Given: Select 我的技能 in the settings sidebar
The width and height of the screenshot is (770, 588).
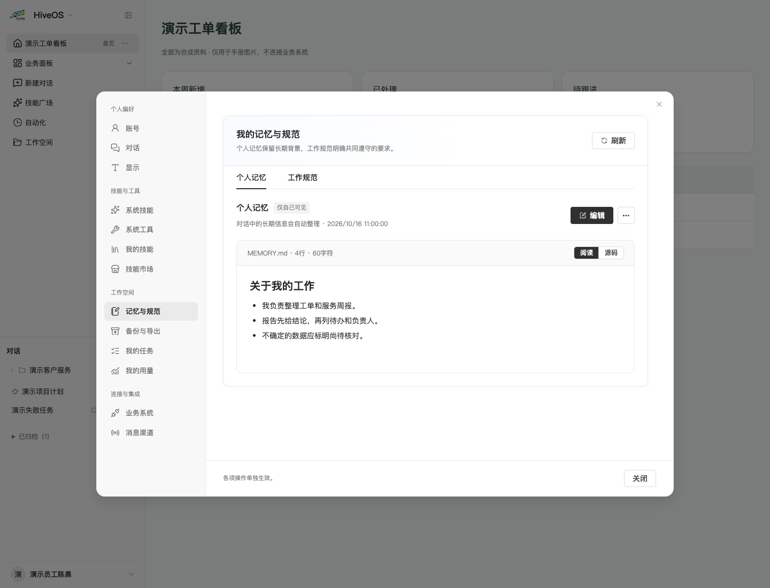Looking at the screenshot, I should click(151, 250).
